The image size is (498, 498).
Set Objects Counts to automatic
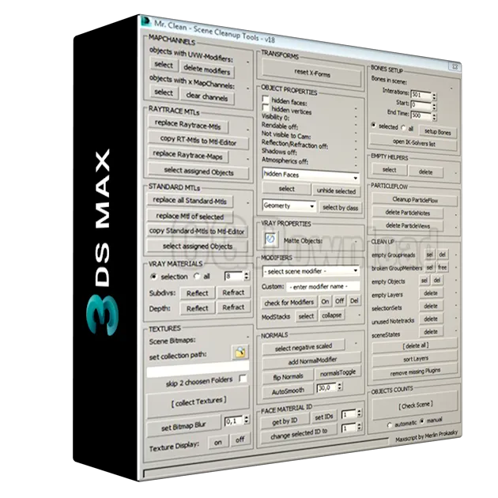390,425
